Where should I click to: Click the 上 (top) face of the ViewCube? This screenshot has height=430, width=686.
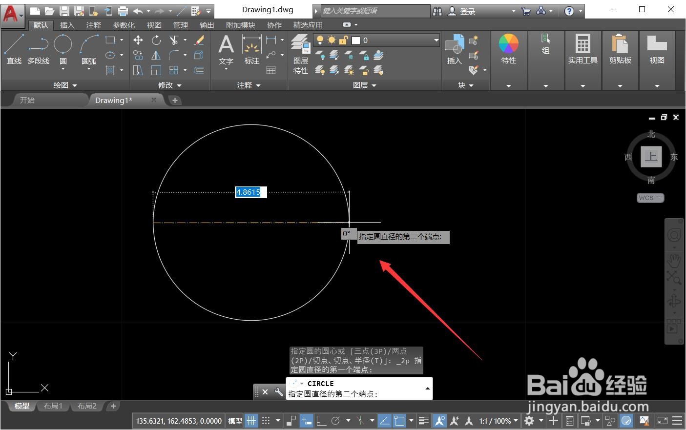(x=651, y=157)
